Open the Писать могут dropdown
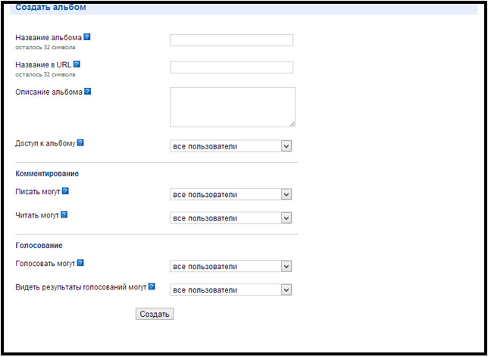This screenshot has height=357, width=488. [x=231, y=194]
